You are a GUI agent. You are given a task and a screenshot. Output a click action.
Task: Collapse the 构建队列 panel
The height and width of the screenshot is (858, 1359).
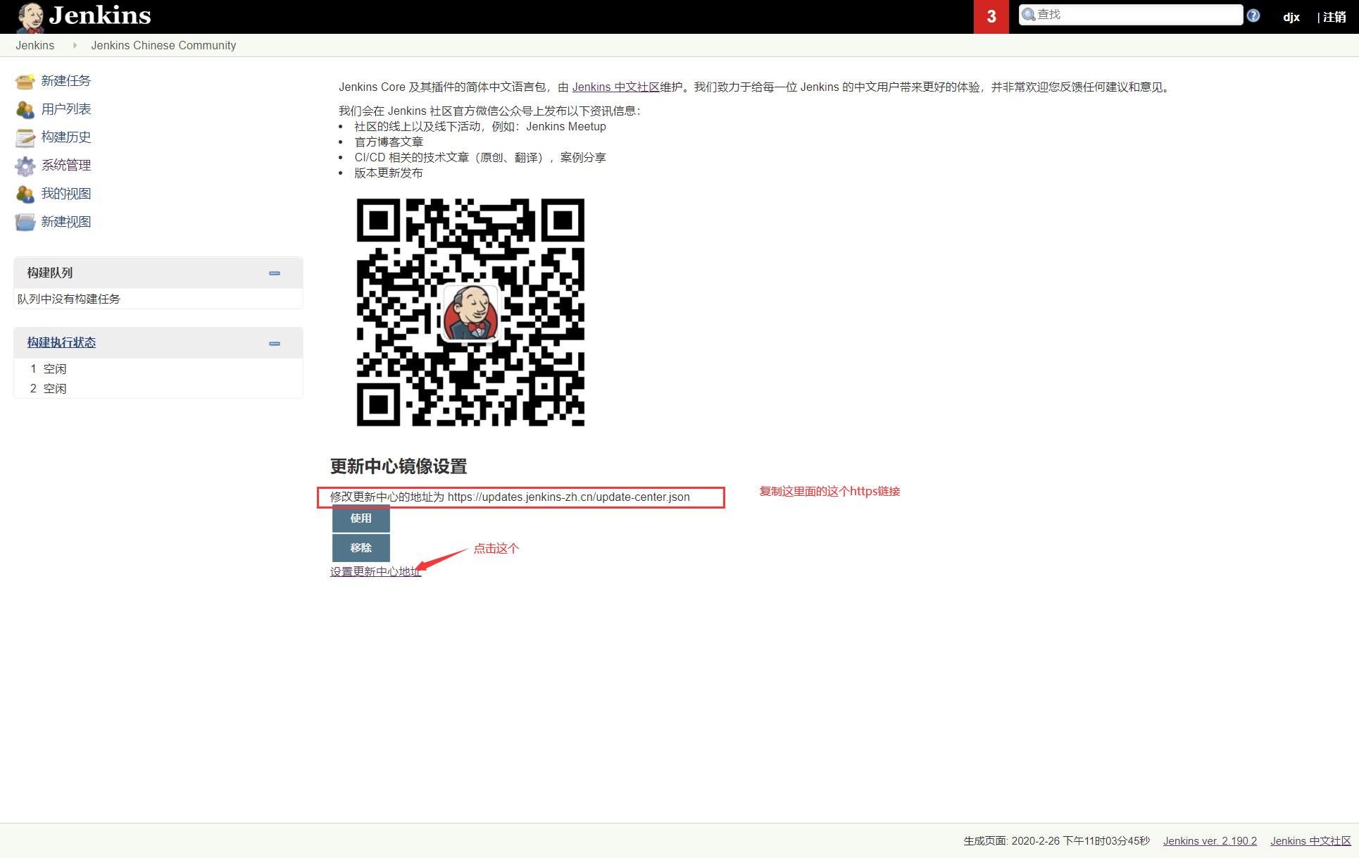(x=275, y=273)
